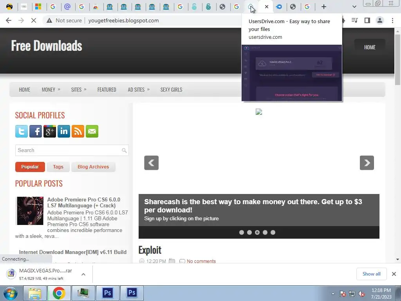Select the second slider dot
This screenshot has height=301, width=401.
[x=249, y=232]
